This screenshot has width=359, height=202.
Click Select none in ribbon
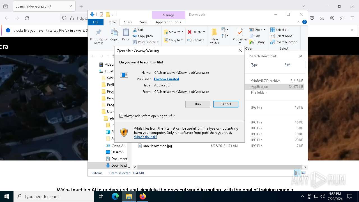(x=281, y=36)
